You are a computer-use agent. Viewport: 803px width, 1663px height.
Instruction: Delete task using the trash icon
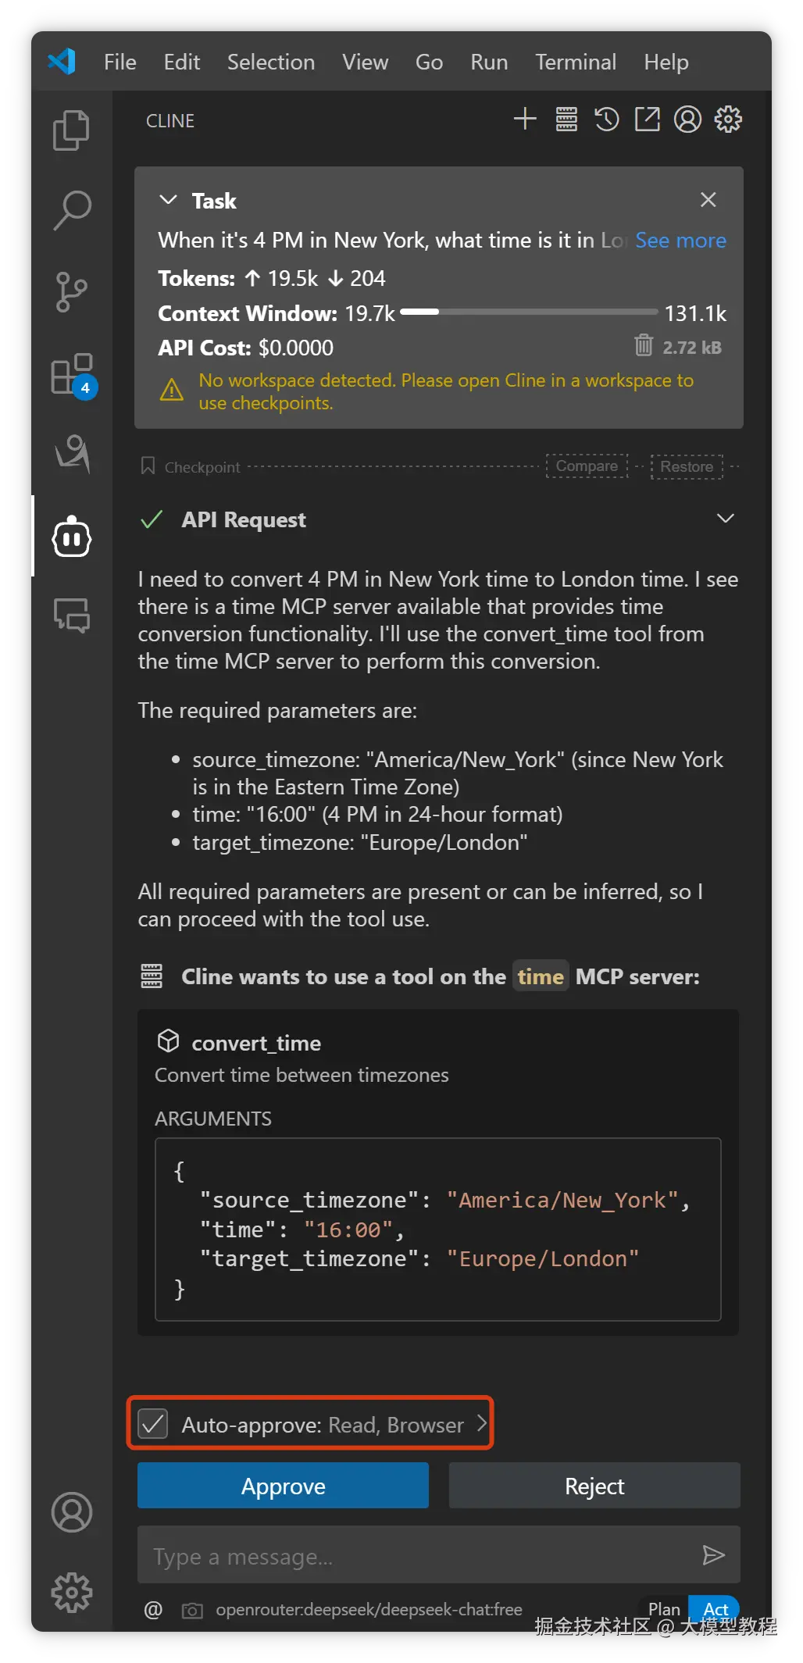pos(643,345)
